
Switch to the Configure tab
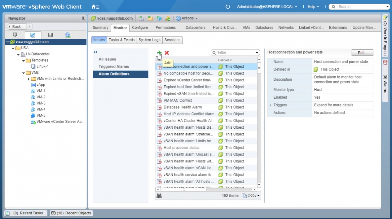tap(140, 28)
